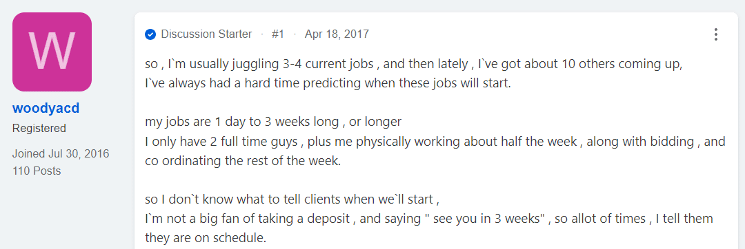Click the "what to tell clients" sentence
This screenshot has height=249, width=745.
[292, 199]
